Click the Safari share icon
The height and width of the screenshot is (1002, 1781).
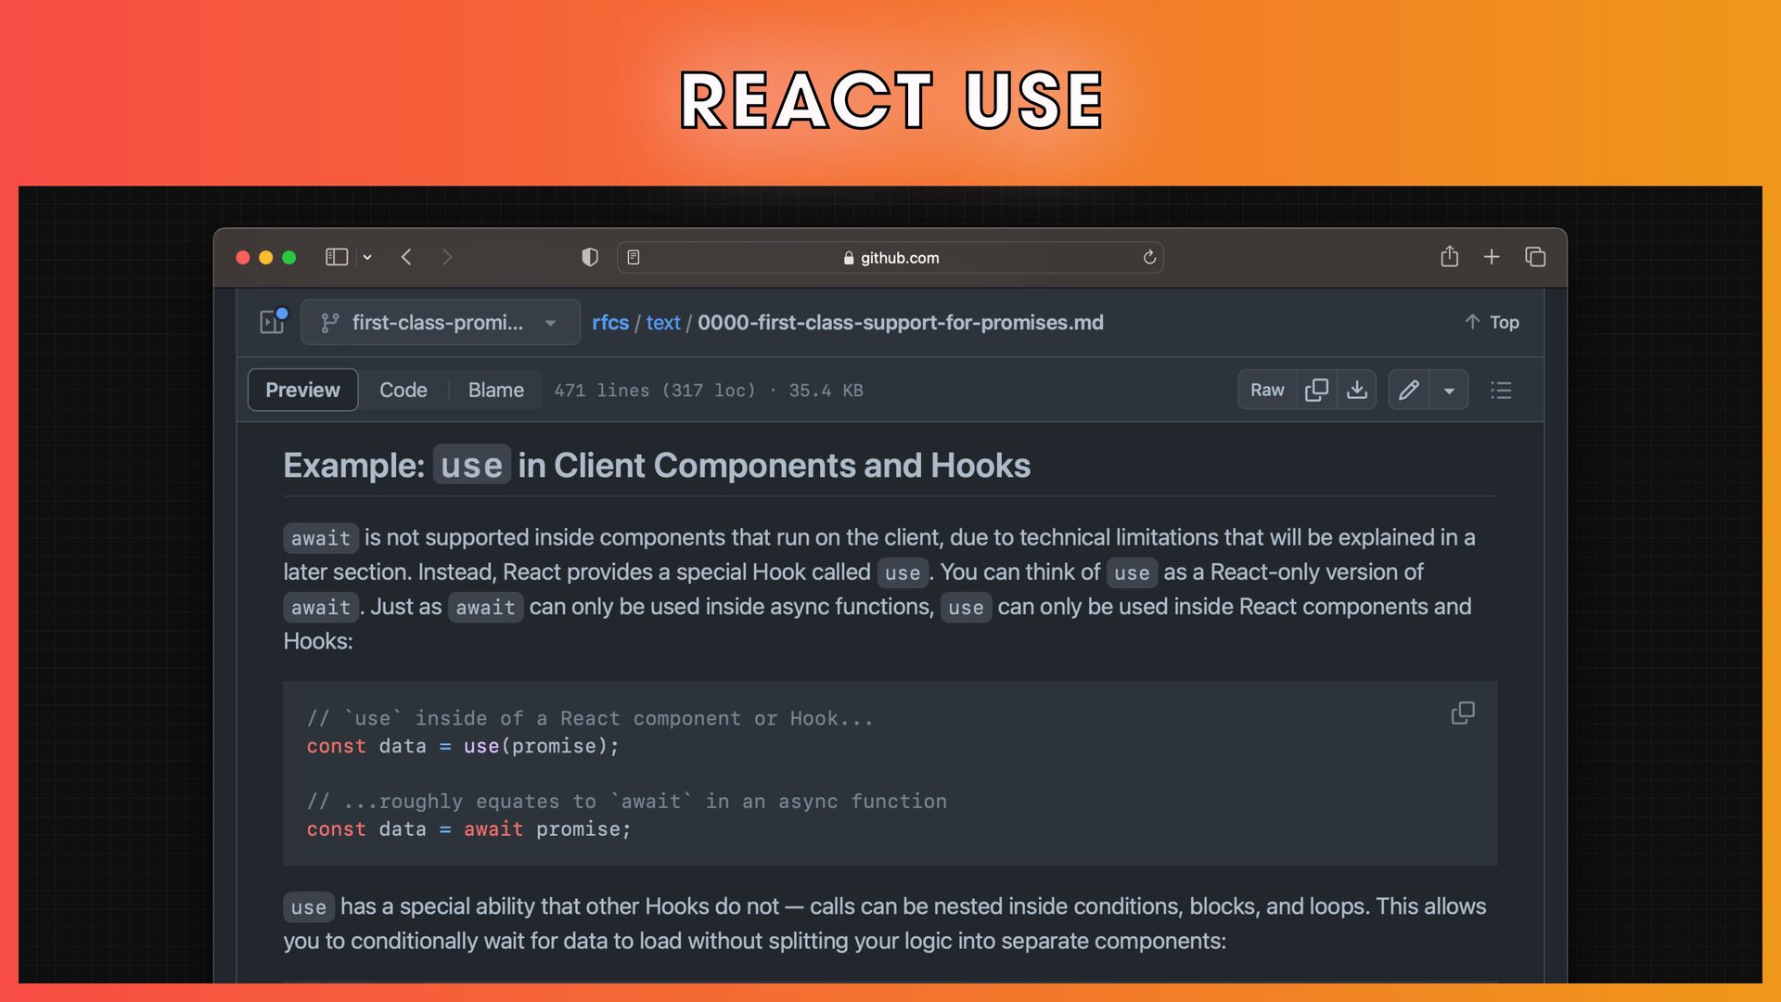click(1449, 257)
